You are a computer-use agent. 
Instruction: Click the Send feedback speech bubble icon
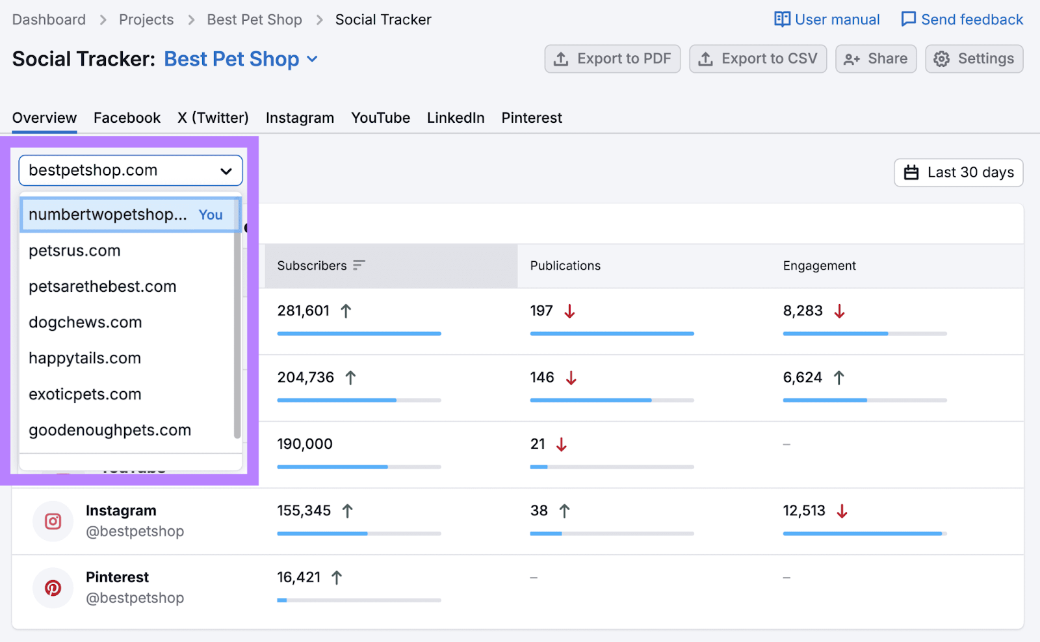tap(908, 19)
